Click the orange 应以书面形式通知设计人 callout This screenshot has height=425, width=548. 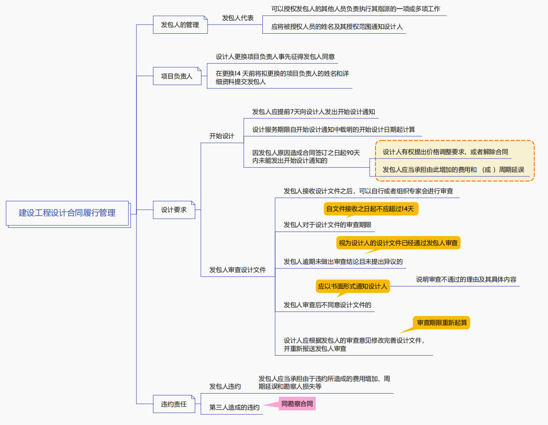coord(352,286)
